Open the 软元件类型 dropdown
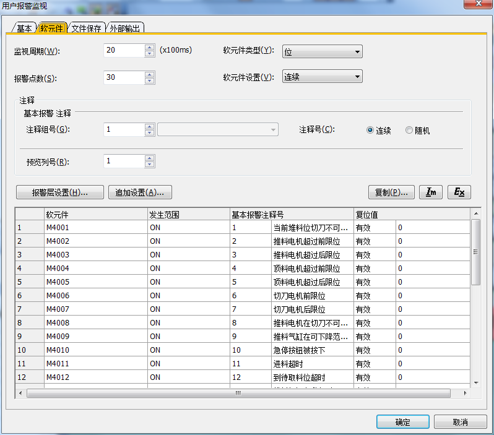 tap(322, 52)
